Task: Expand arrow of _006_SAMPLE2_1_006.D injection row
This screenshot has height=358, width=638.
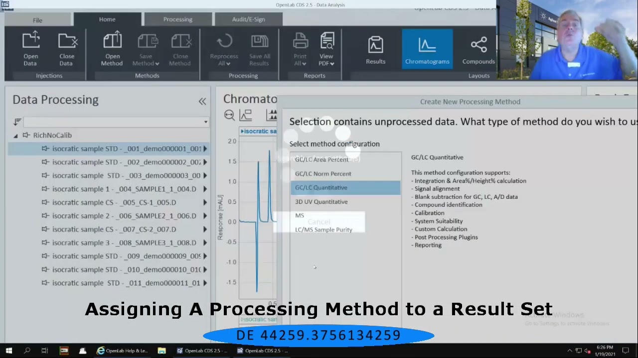Action: pos(205,216)
